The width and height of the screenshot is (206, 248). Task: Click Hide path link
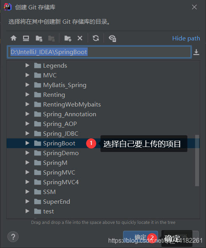click(x=186, y=38)
